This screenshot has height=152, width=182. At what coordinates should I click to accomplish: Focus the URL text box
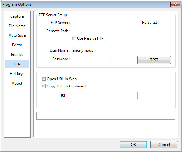(x=103, y=96)
